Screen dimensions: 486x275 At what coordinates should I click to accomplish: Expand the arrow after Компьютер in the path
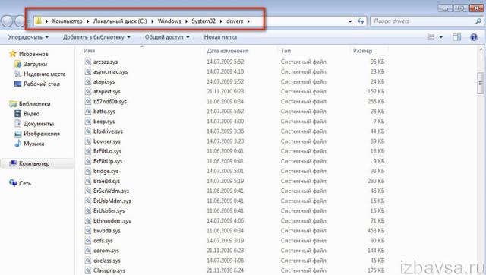click(88, 21)
